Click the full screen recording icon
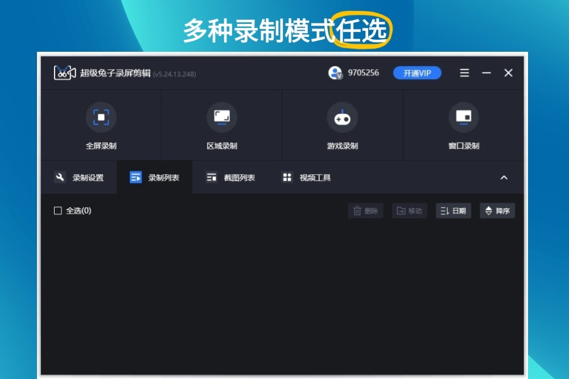Image resolution: width=569 pixels, height=379 pixels. [x=101, y=117]
